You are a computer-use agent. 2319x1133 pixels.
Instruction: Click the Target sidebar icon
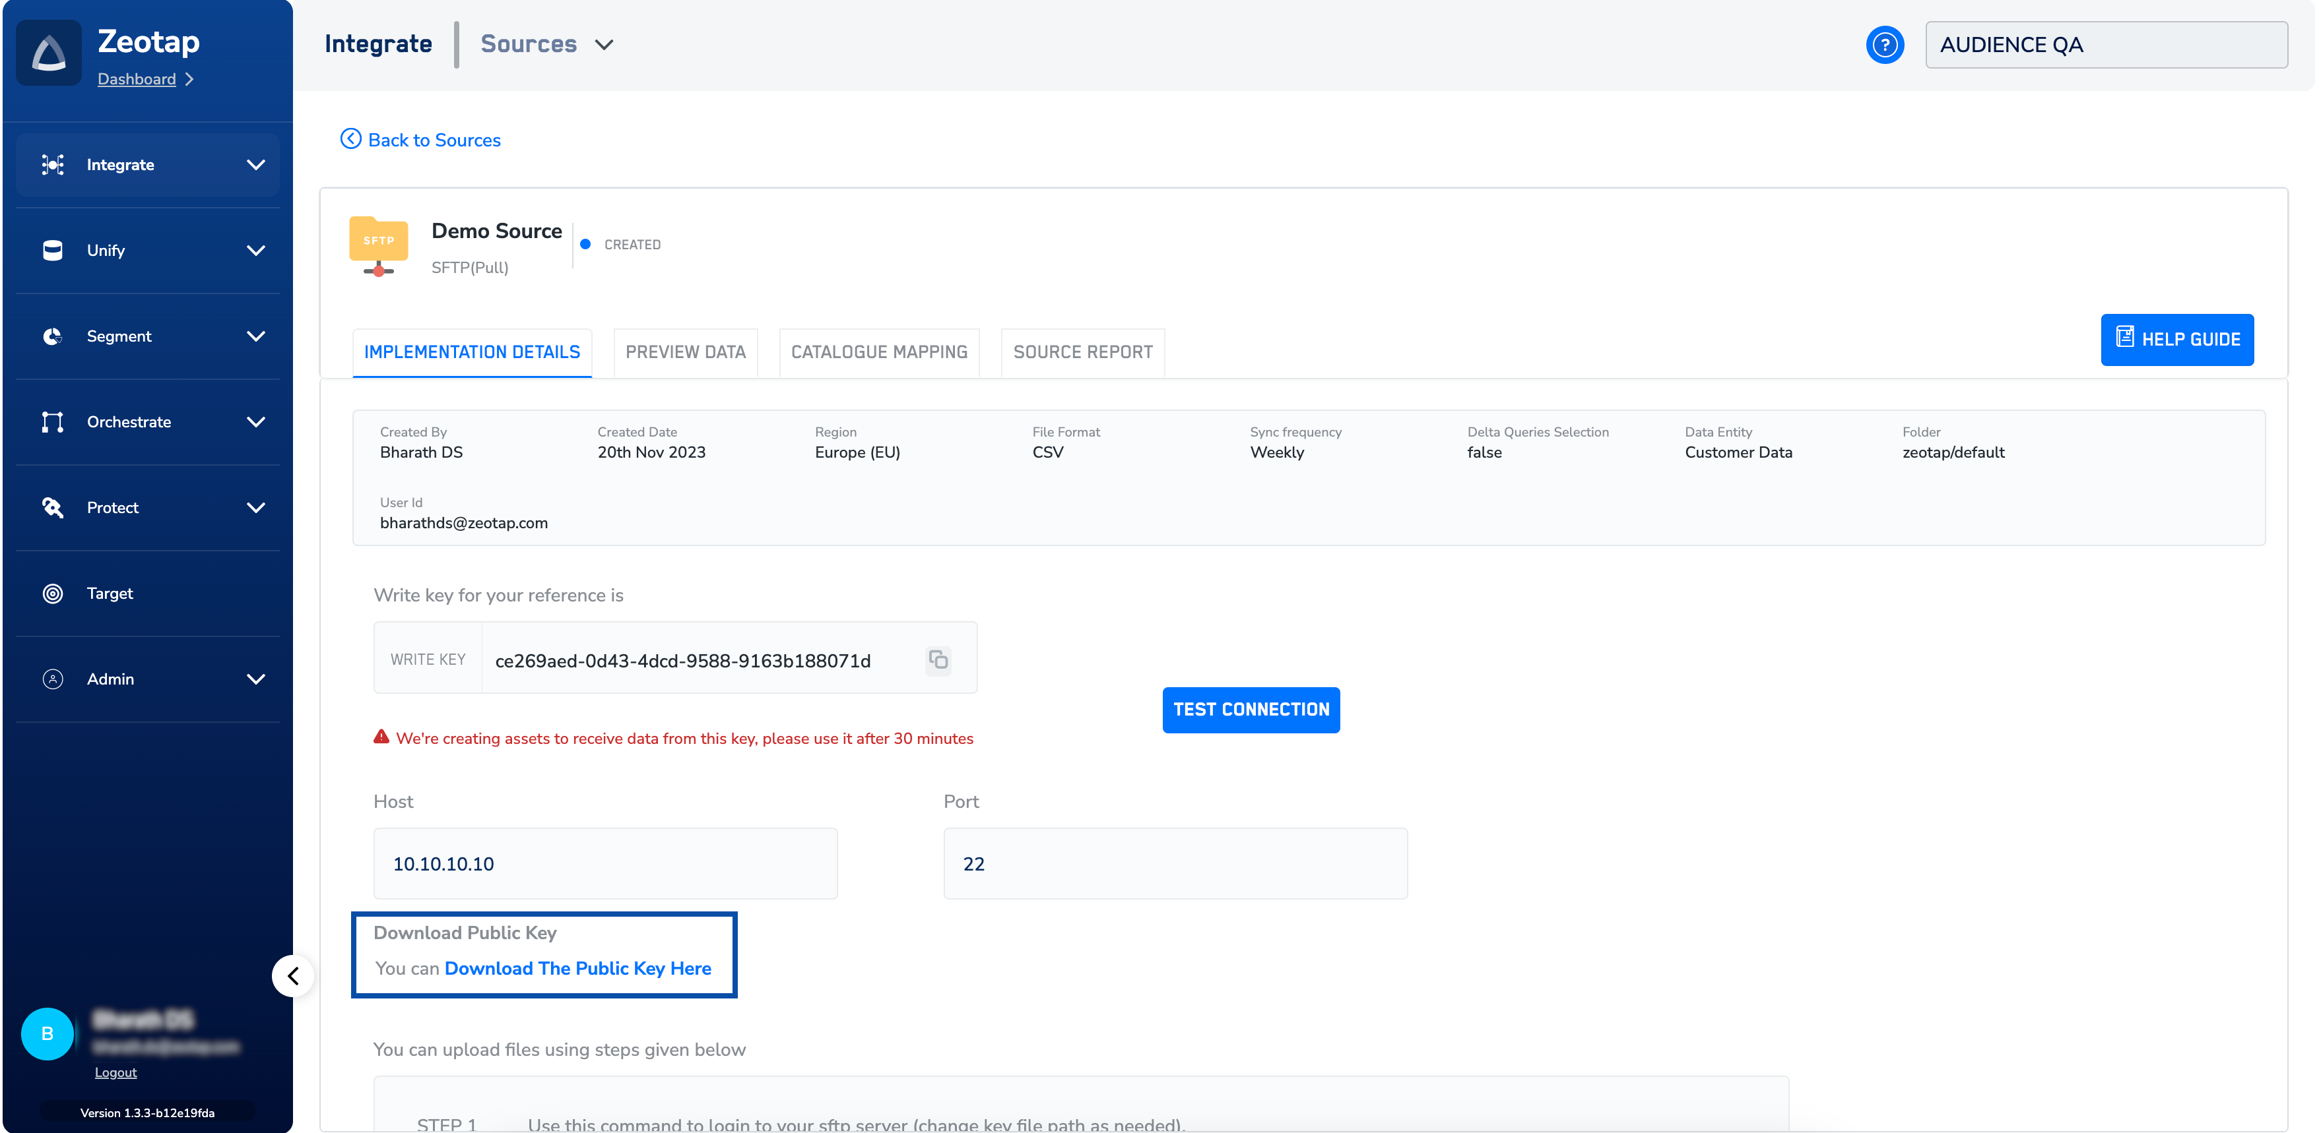53,593
